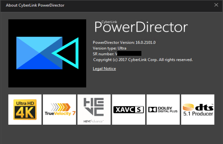The width and height of the screenshot is (223, 144).
Task: Click the About CyberLink PowerDirector title text
Action: click(x=35, y=5)
